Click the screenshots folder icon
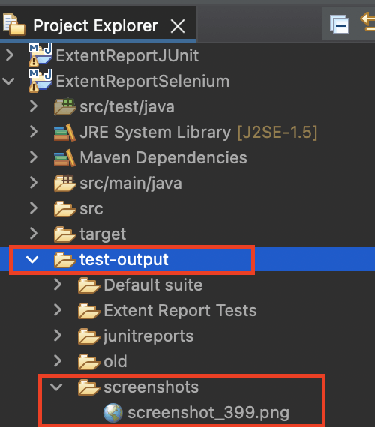Screen dimensions: 375x427 click(89, 387)
